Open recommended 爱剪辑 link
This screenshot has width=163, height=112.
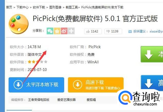click(91, 100)
